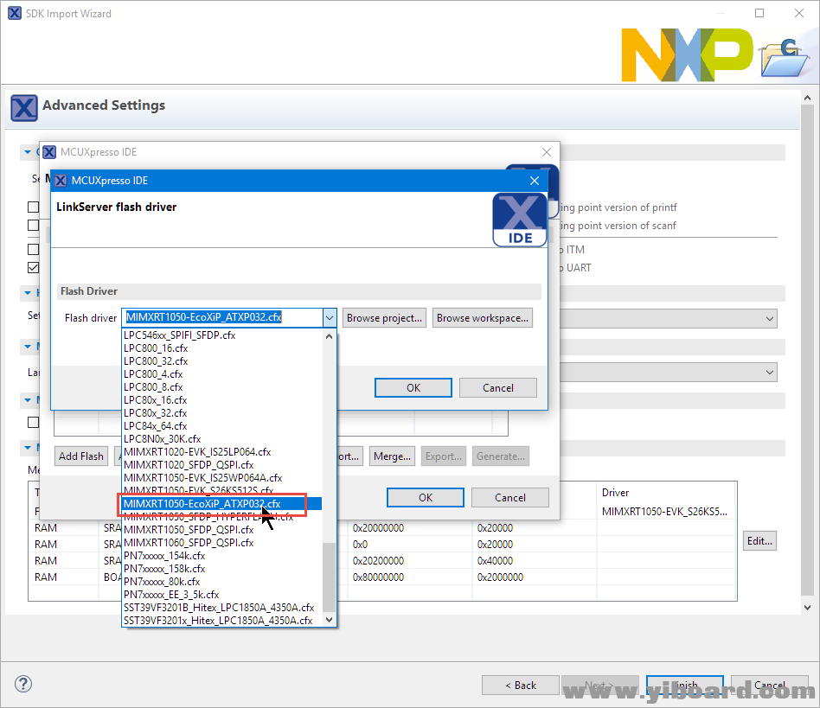This screenshot has width=820, height=708.
Task: Toggle the checkbox on the scanf row
Action: pyautogui.click(x=33, y=226)
